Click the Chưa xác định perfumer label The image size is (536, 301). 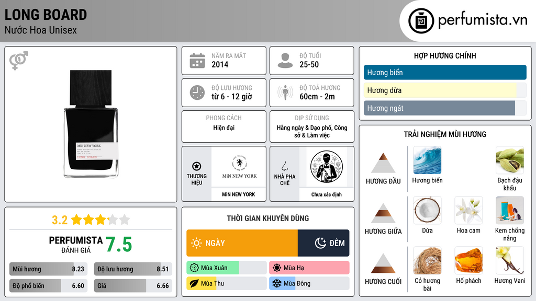click(x=327, y=194)
